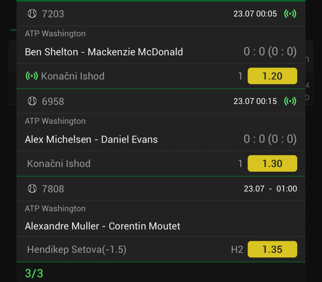Screen dimensions: 322x282
Task: Select the 1.35 odds button
Action: pos(272,249)
